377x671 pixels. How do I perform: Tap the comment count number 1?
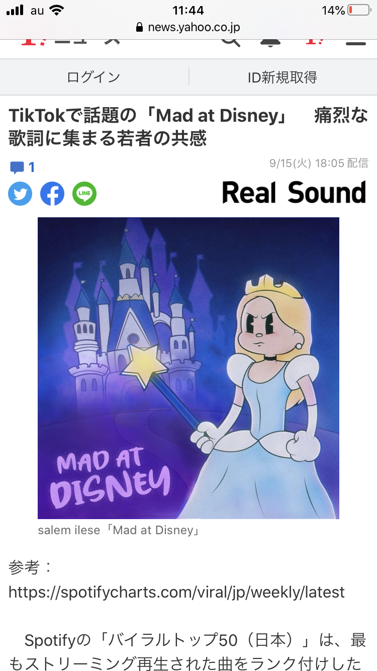(32, 167)
